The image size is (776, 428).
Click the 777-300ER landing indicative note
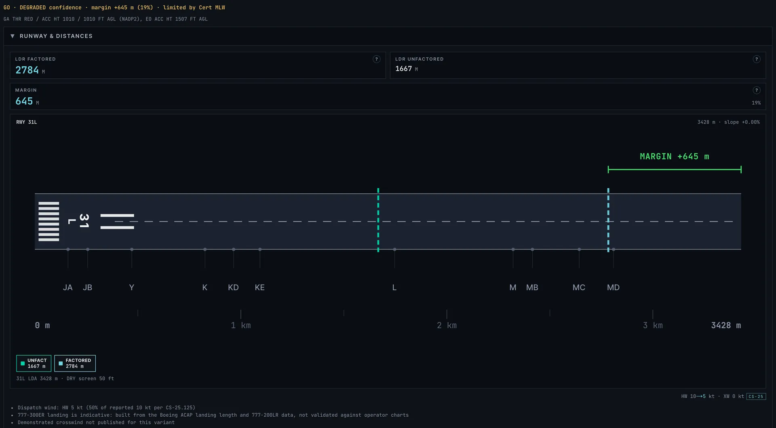click(213, 415)
